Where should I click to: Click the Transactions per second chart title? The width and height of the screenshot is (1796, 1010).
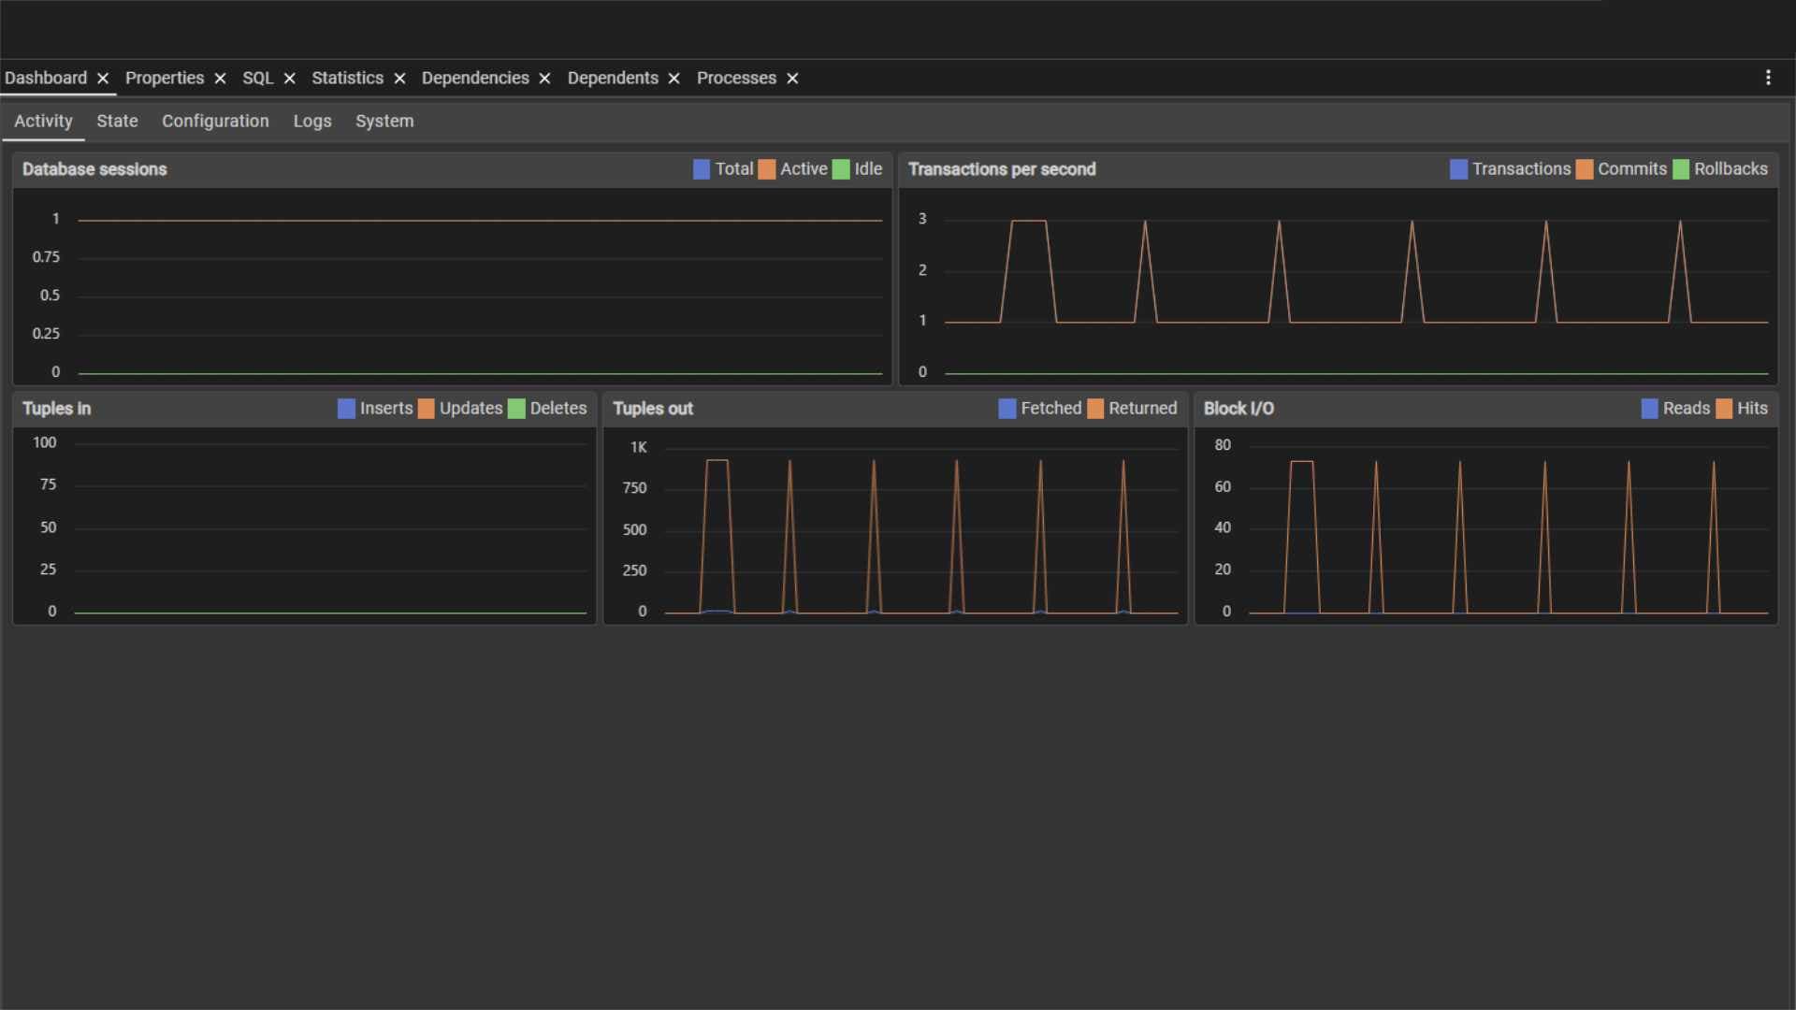[1002, 169]
